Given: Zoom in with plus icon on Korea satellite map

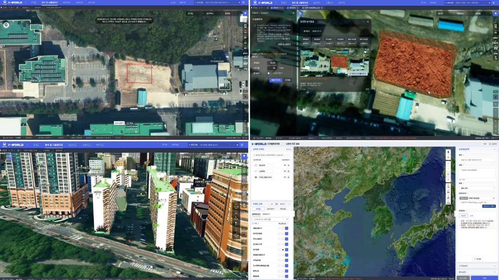Looking at the screenshot, I should click(x=448, y=163).
